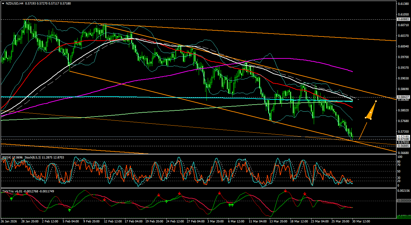Click the 100 level on the RSI scale
The height and width of the screenshot is (225, 411).
400,157
